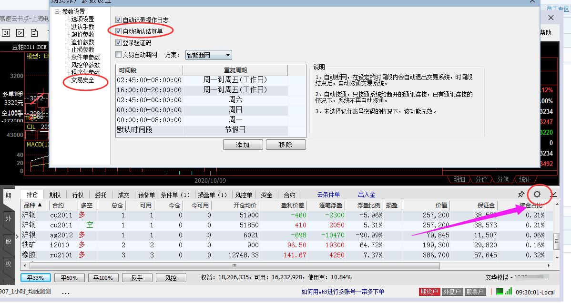Select the 股 vertical side tab
The height and width of the screenshot is (303, 571).
pyautogui.click(x=8, y=241)
